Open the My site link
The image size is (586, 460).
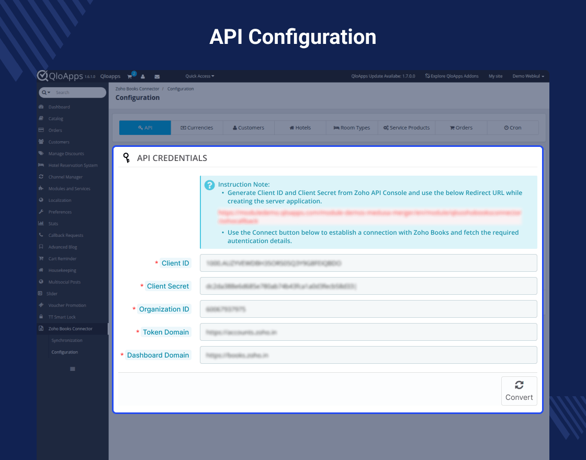(495, 76)
